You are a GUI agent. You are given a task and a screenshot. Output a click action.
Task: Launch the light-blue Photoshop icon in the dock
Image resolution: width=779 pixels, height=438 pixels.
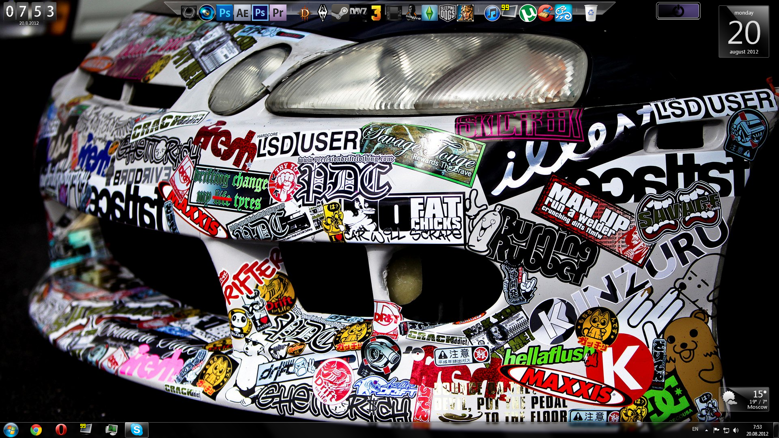click(x=224, y=13)
